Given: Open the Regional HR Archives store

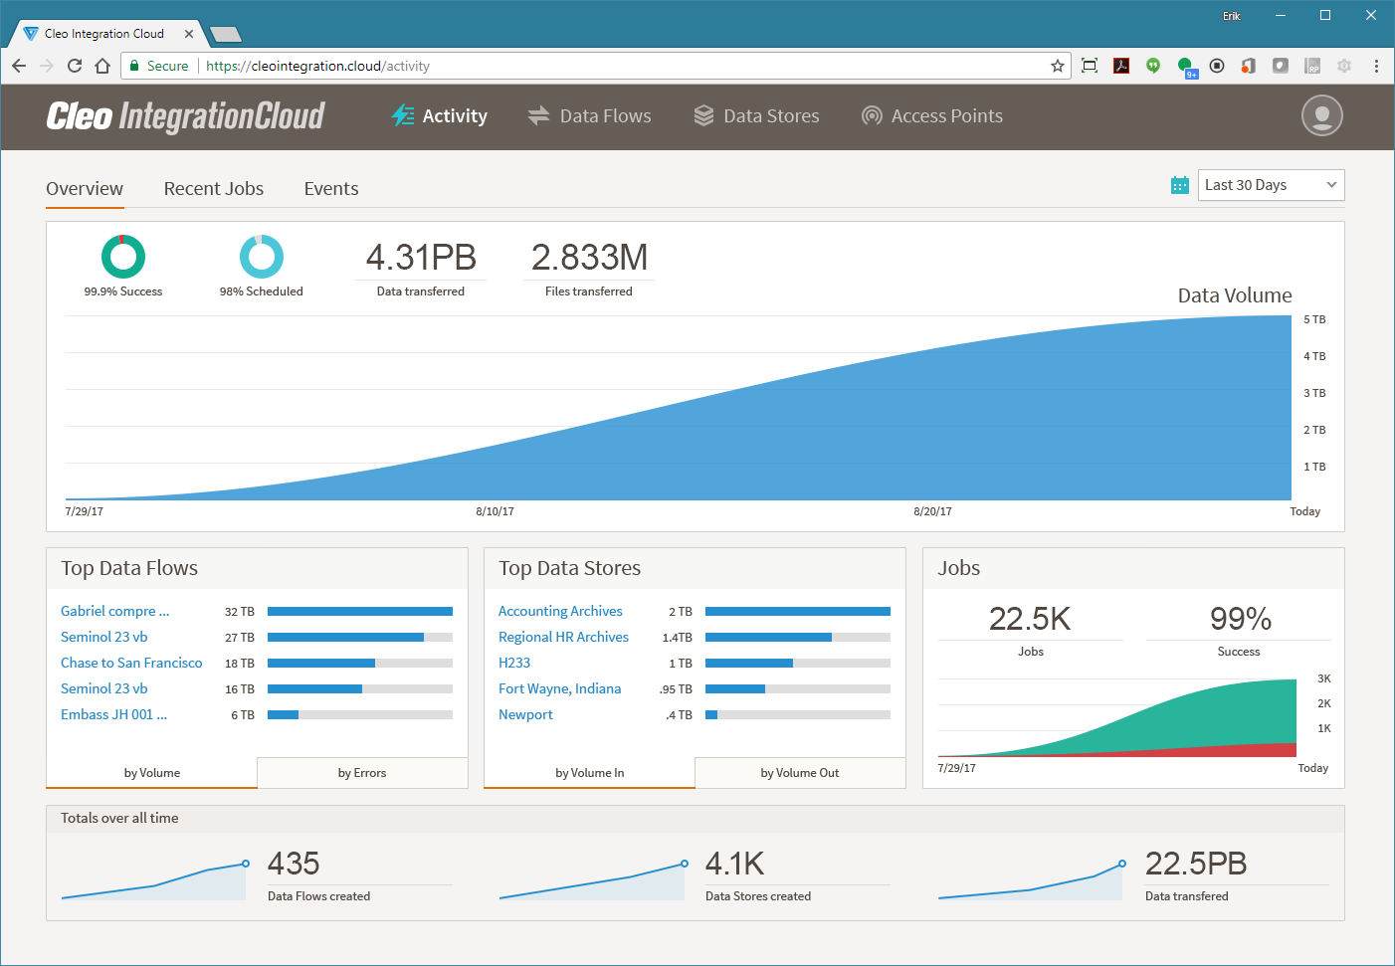Looking at the screenshot, I should 563,637.
